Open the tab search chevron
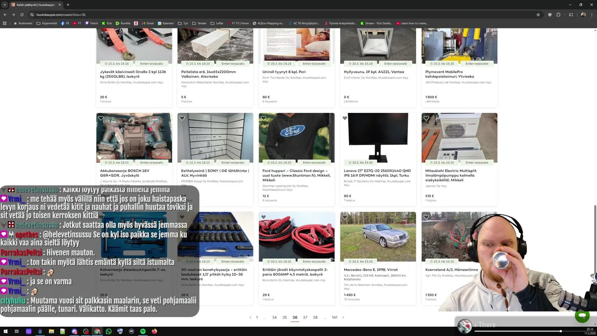This screenshot has height=336, width=597. (4, 5)
